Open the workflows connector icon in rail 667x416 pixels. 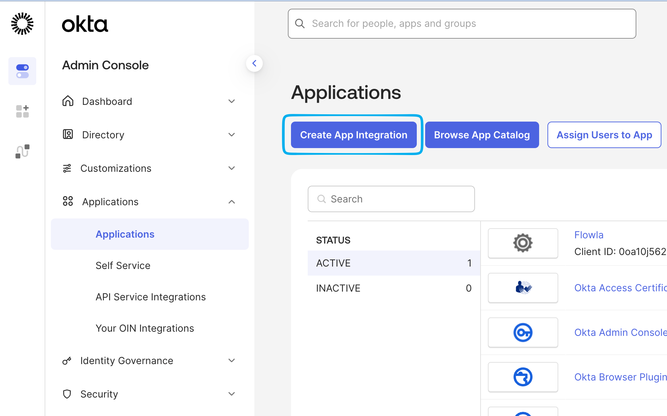click(22, 152)
